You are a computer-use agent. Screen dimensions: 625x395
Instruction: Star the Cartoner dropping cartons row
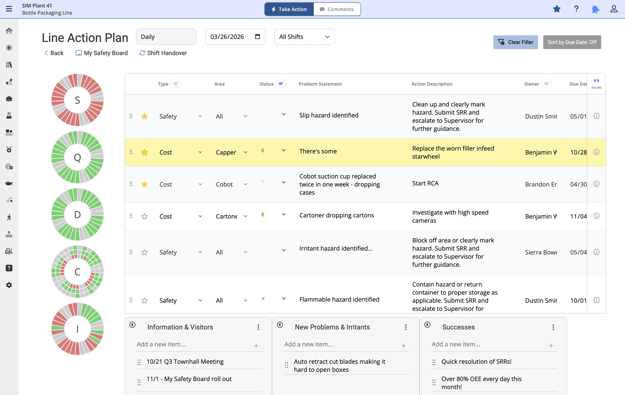coord(144,216)
